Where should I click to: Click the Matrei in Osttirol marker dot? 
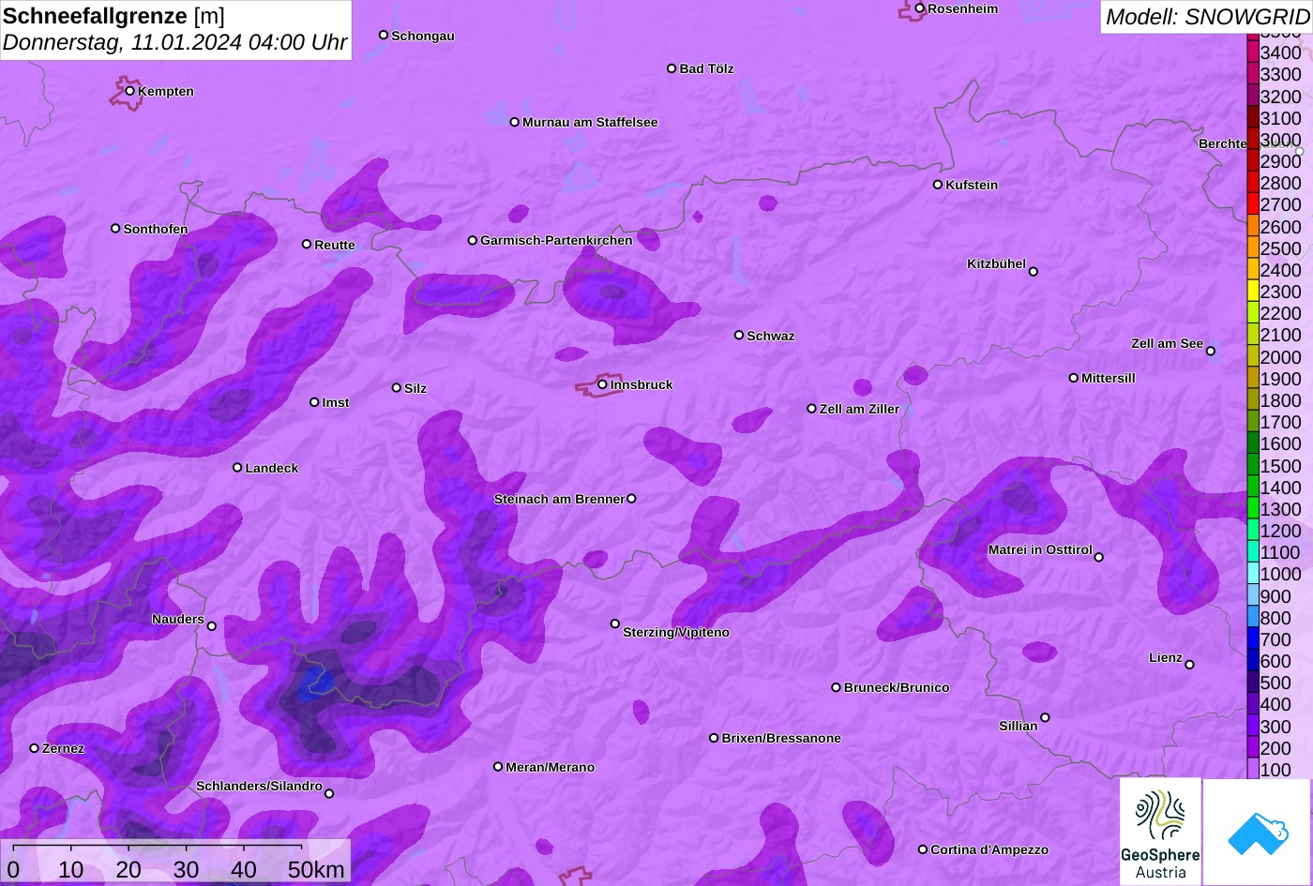[1099, 557]
